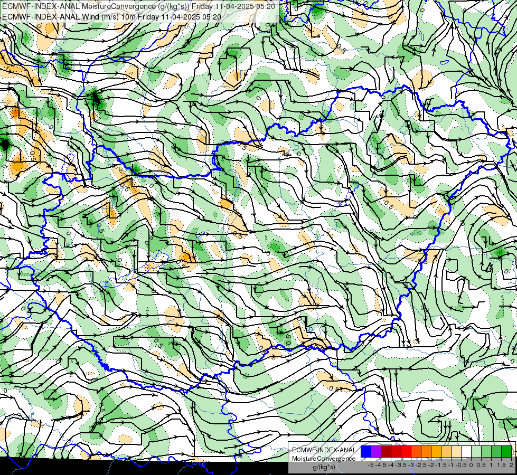
Task: Choose the amber swatch between -2 and -1.5
Action: pyautogui.click(x=436, y=452)
